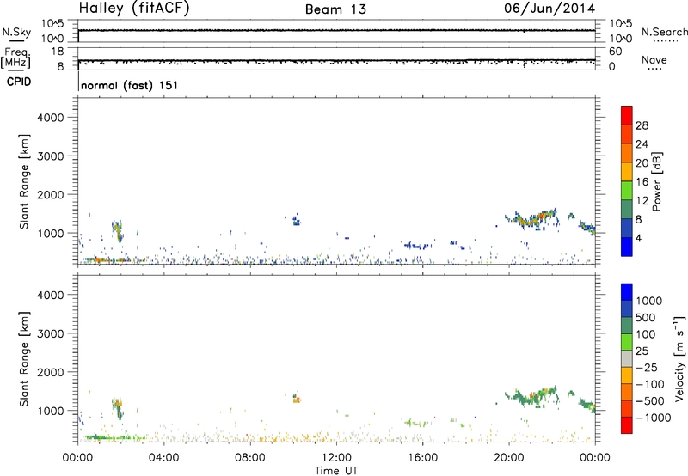Click the "4" label on Power colorbar
688x476 pixels.
[639, 239]
